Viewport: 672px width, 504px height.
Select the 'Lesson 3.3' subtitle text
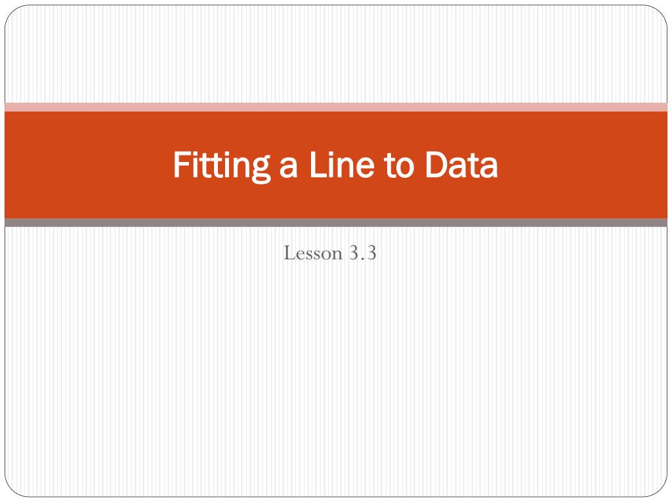pyautogui.click(x=330, y=253)
